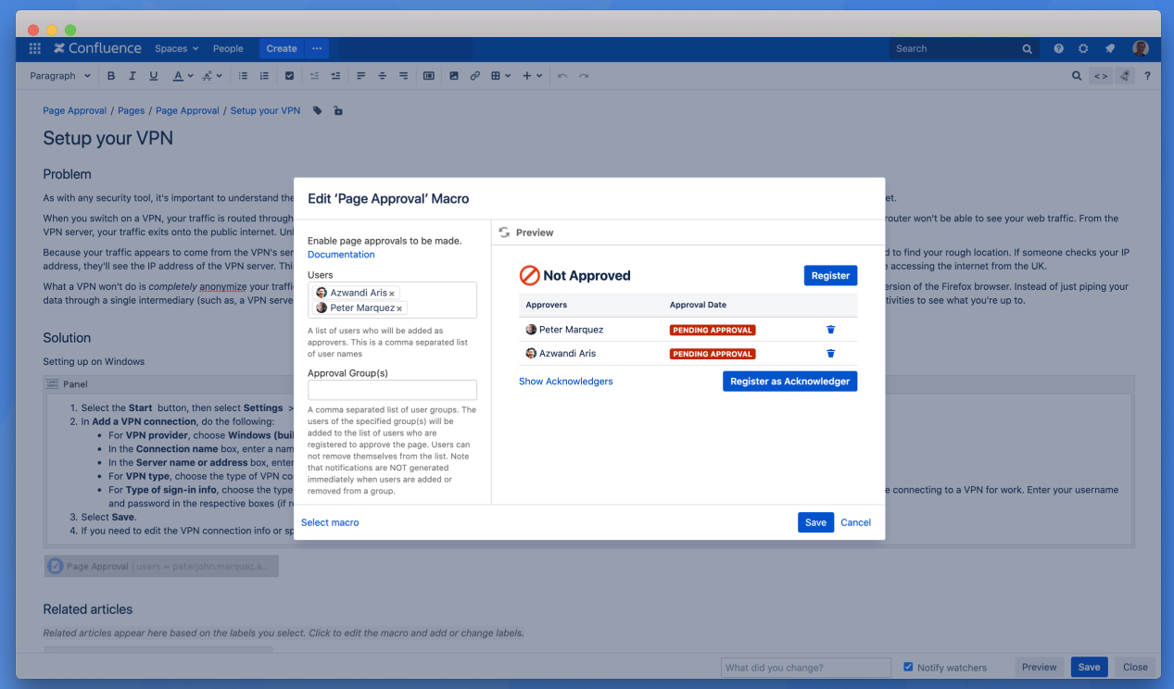Image resolution: width=1174 pixels, height=689 pixels.
Task: Open the editor help question mark
Action: [x=1147, y=76]
